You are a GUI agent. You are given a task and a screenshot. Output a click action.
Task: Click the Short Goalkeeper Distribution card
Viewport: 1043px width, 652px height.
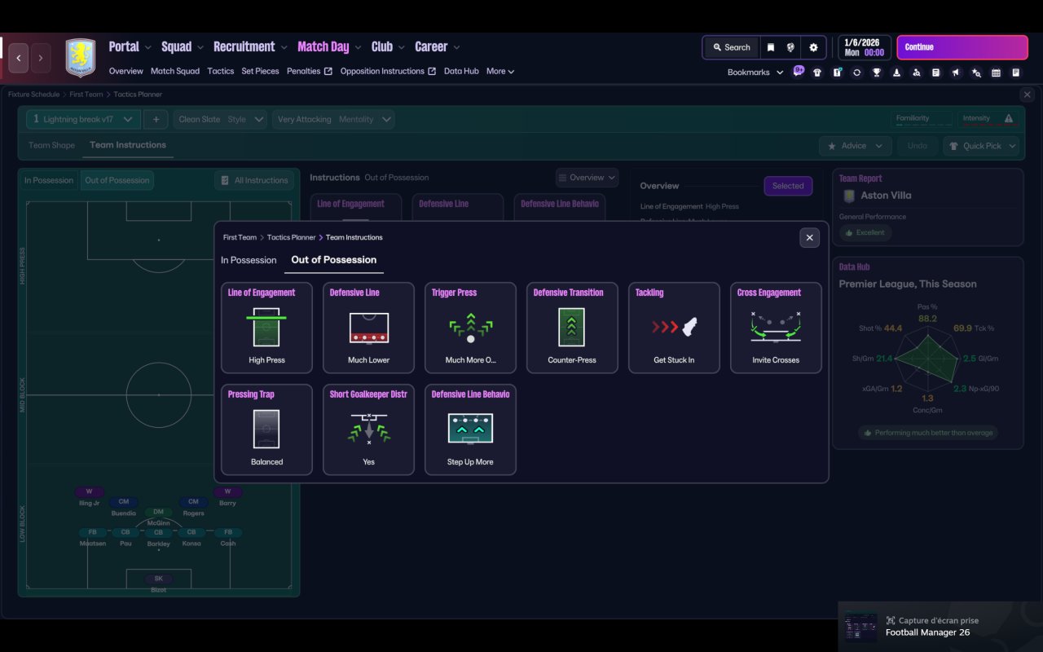pyautogui.click(x=368, y=430)
